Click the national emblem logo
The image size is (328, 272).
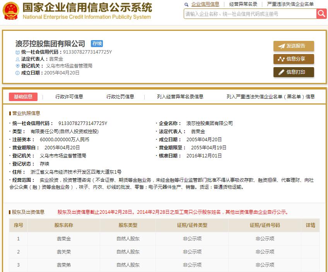click(x=10, y=12)
